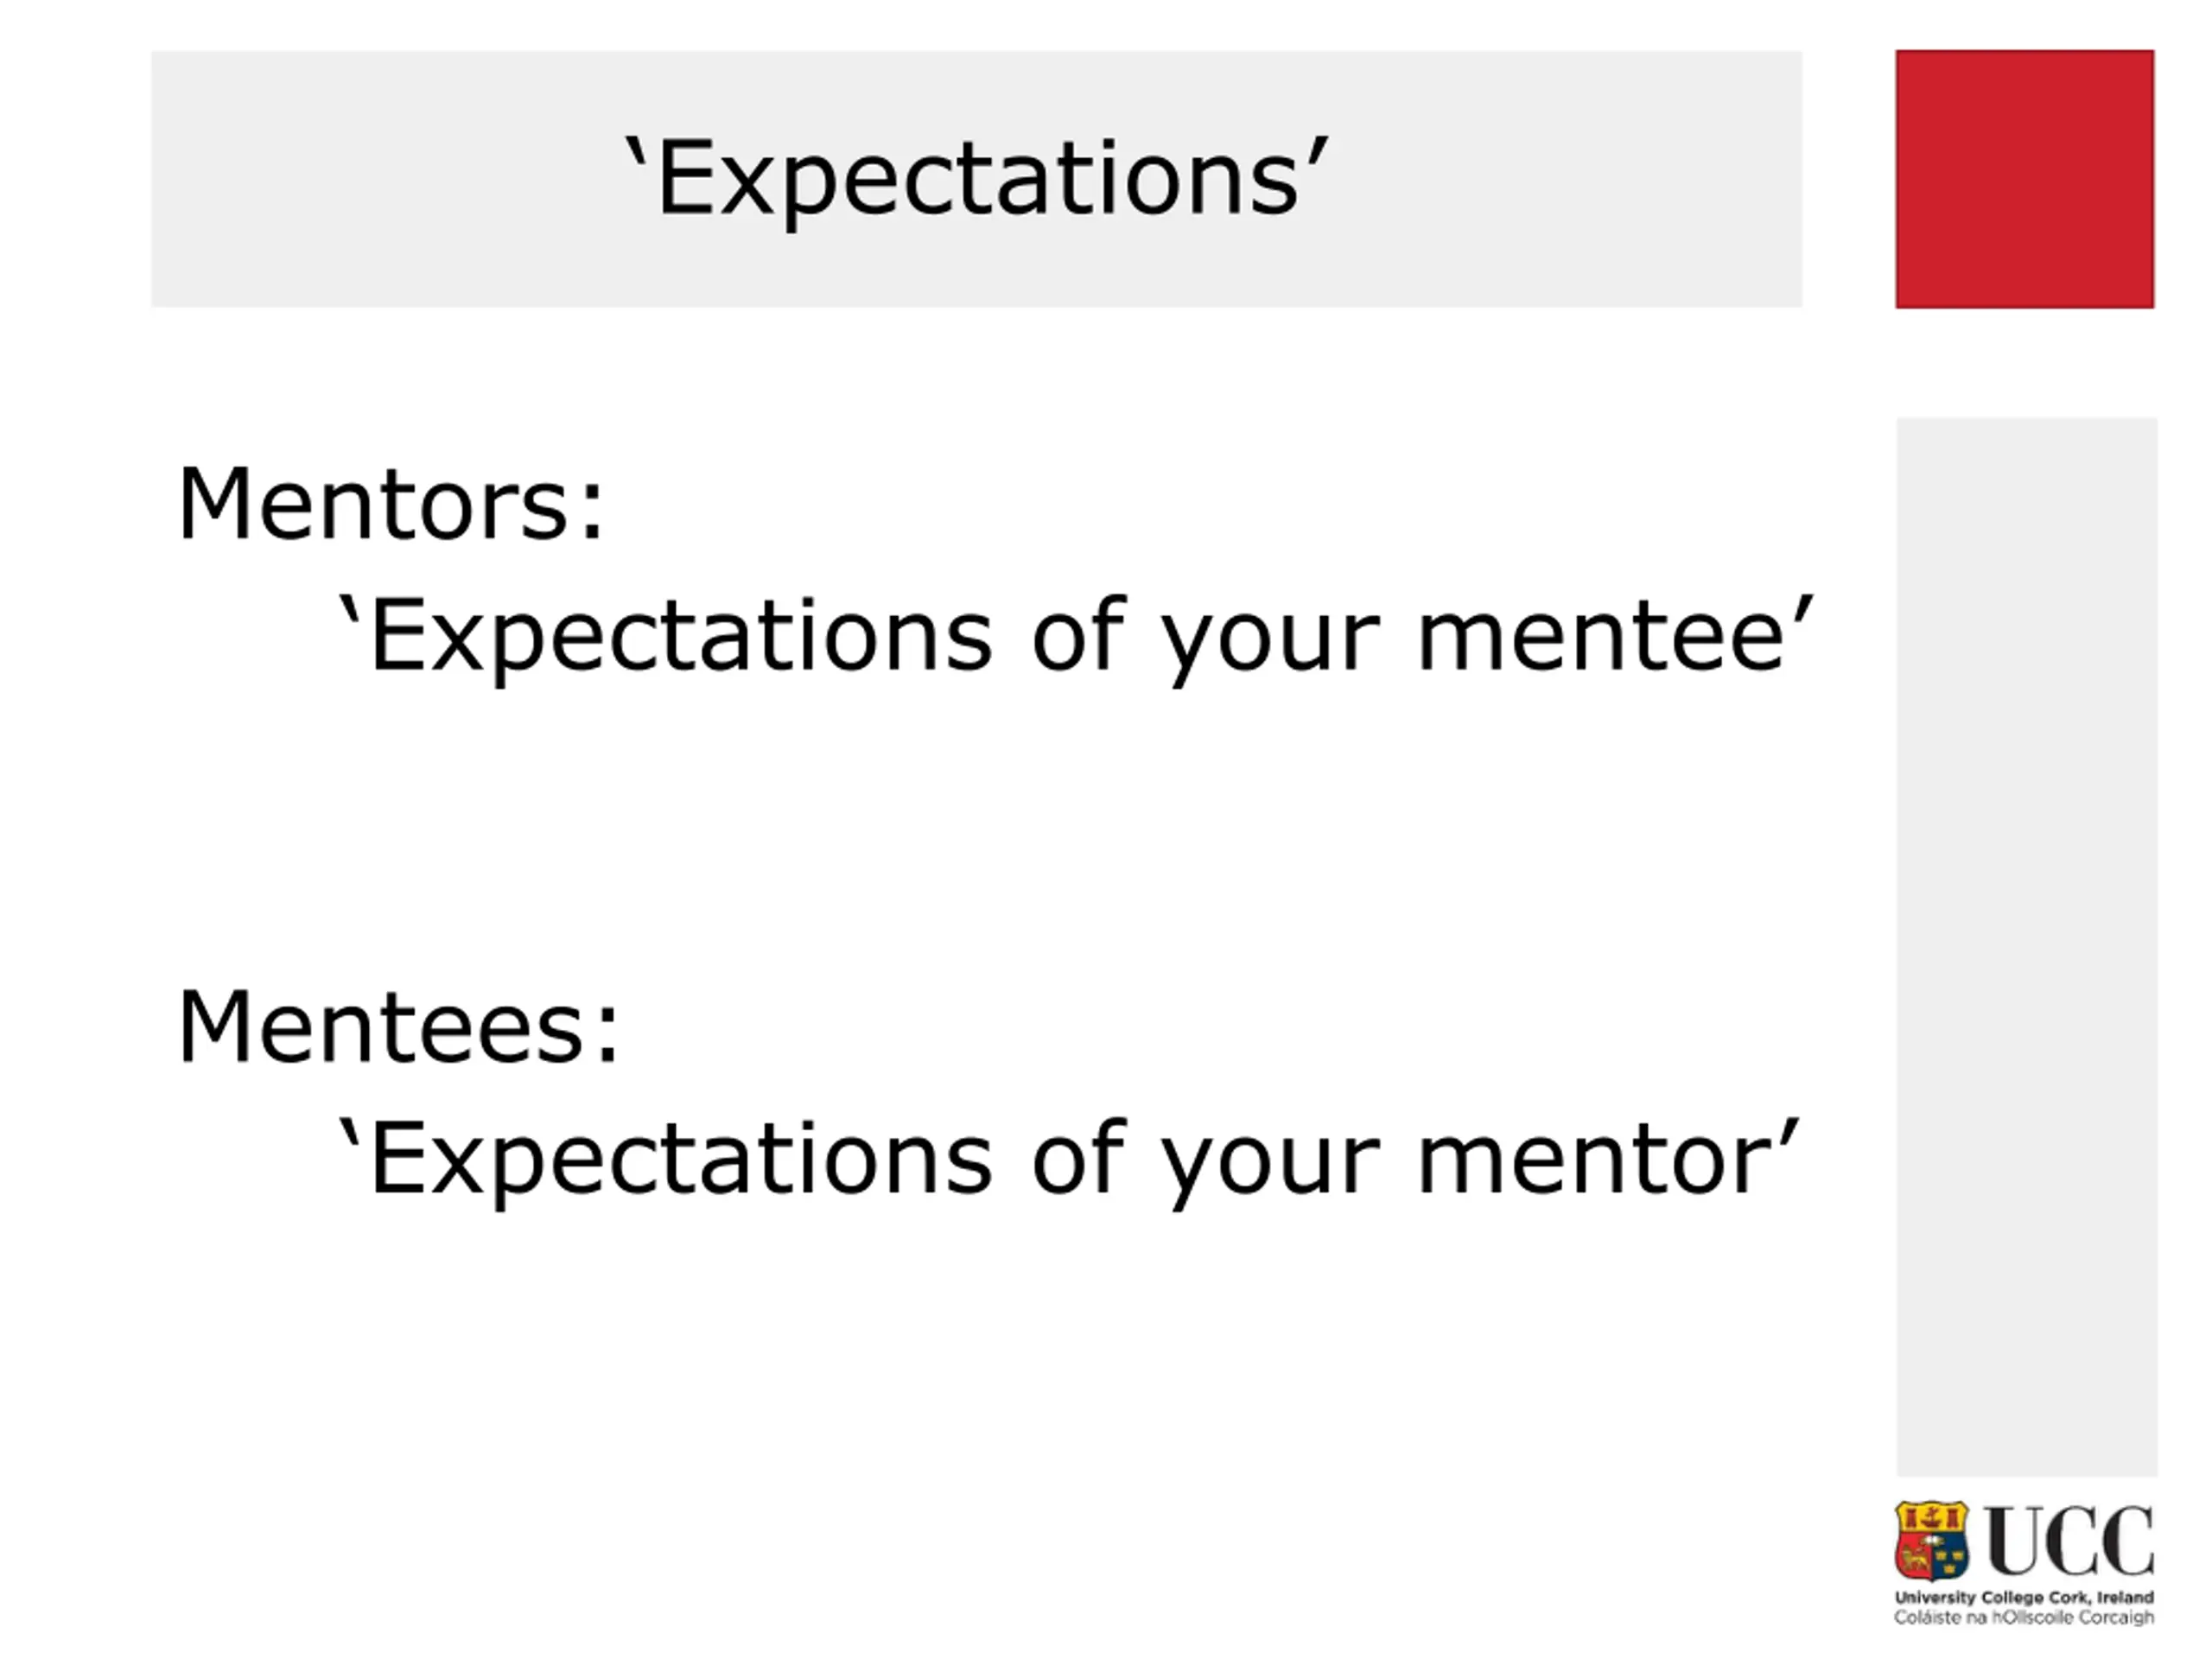The height and width of the screenshot is (1659, 2212).
Task: Click the large UCC wordmark letters
Action: (2069, 1541)
